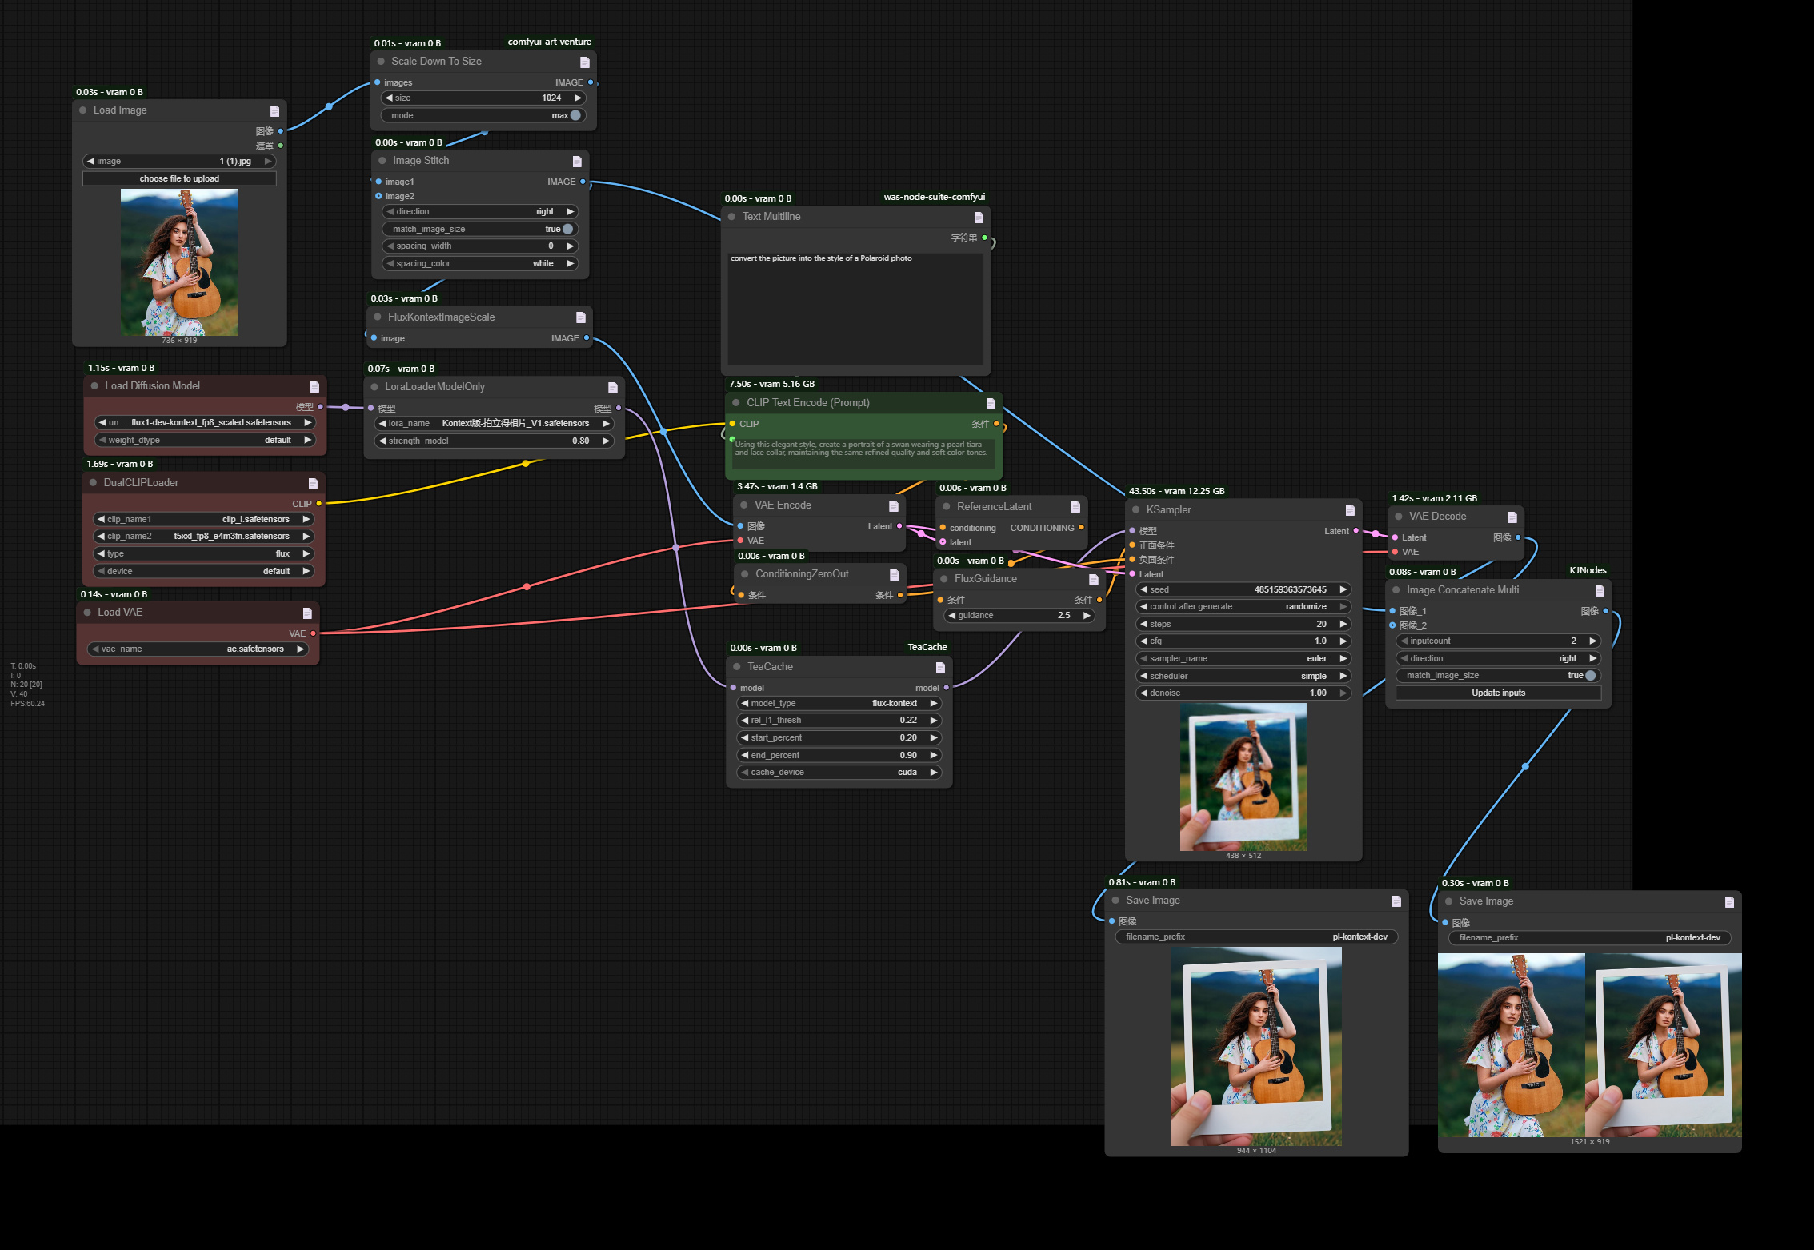Click the note icon on Image Concatenate Multi
This screenshot has width=1814, height=1250.
click(x=1600, y=589)
